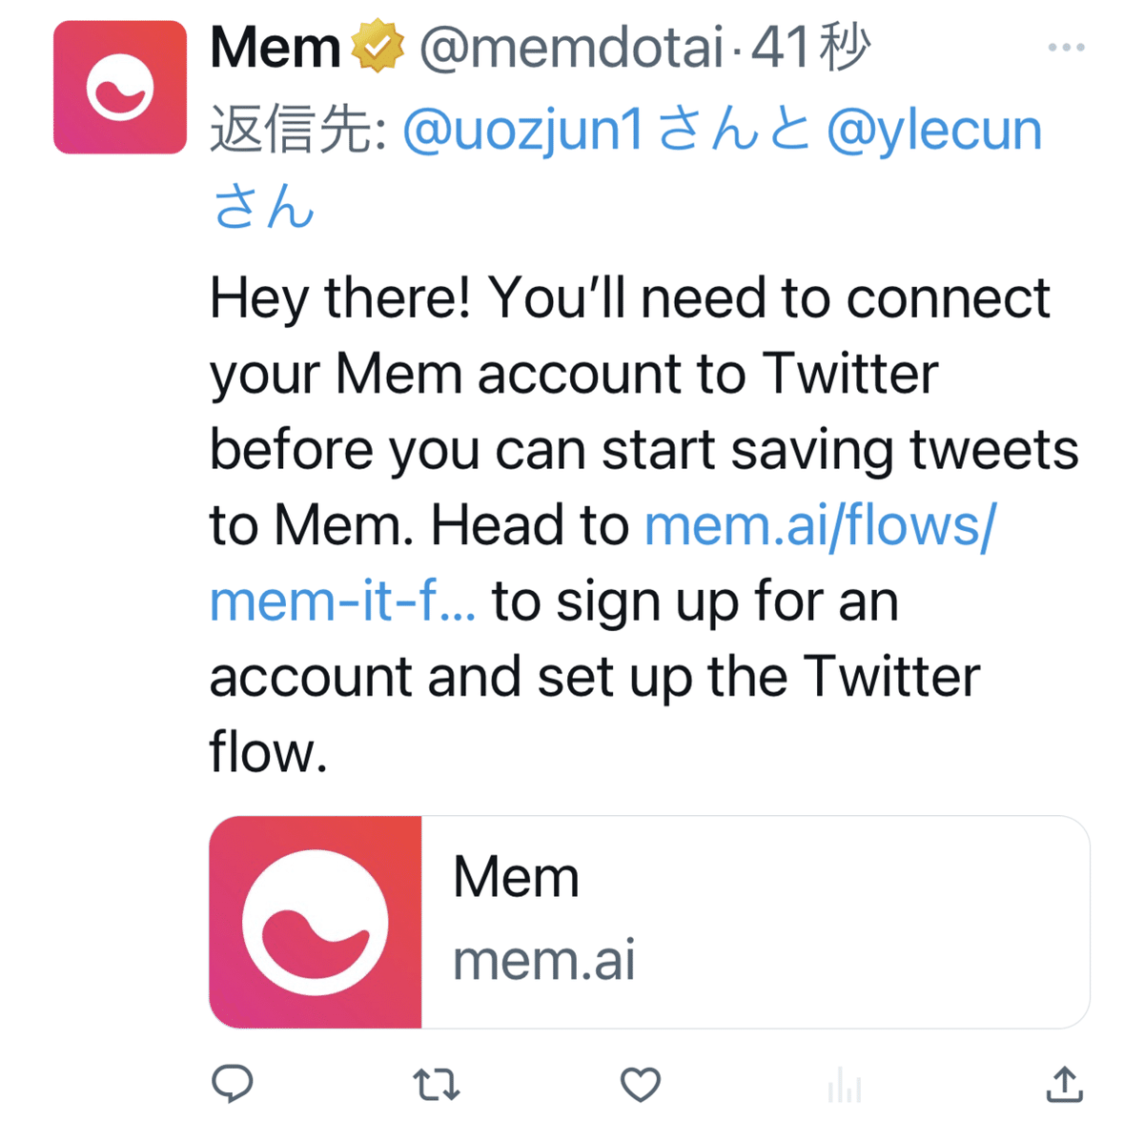
Task: Open the three-dot more options menu
Action: (x=1066, y=48)
